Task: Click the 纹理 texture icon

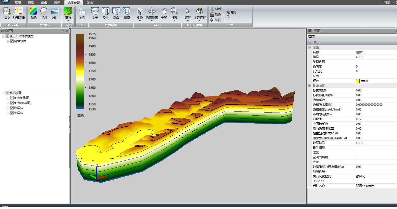Action: click(44, 12)
